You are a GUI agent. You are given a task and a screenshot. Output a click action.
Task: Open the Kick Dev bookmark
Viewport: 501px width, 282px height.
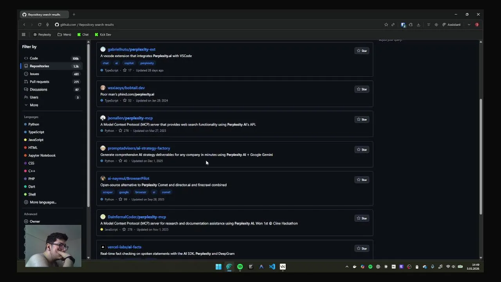103,34
